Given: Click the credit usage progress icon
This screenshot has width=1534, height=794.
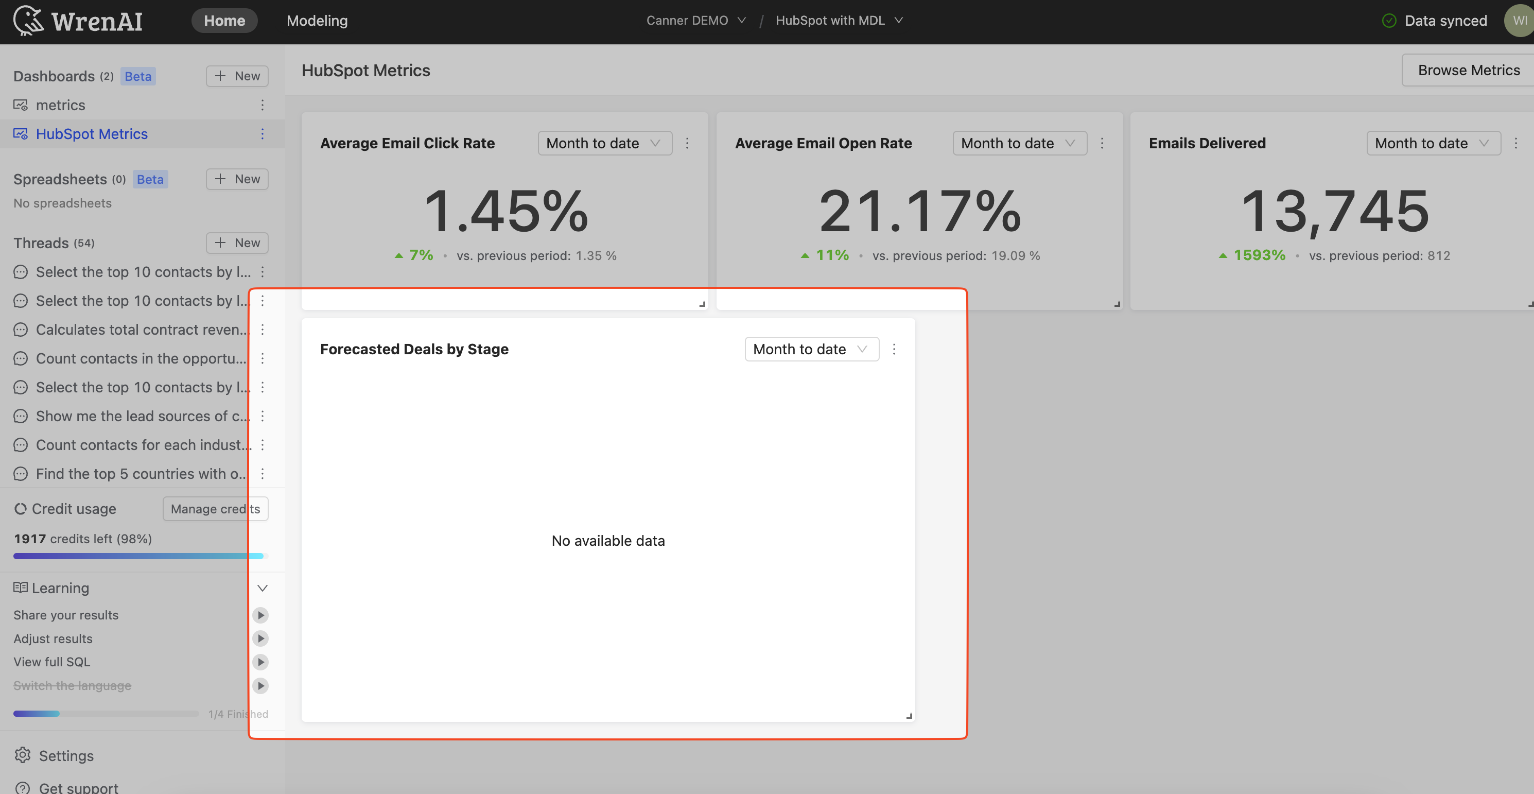Looking at the screenshot, I should tap(19, 508).
